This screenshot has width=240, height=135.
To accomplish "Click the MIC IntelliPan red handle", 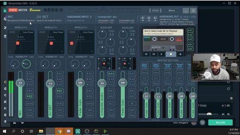I will (18, 43).
